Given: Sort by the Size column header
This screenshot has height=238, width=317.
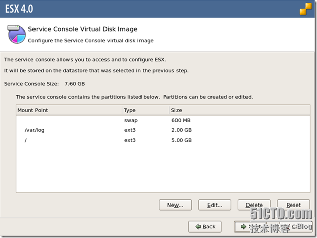Looking at the screenshot, I should (239, 110).
